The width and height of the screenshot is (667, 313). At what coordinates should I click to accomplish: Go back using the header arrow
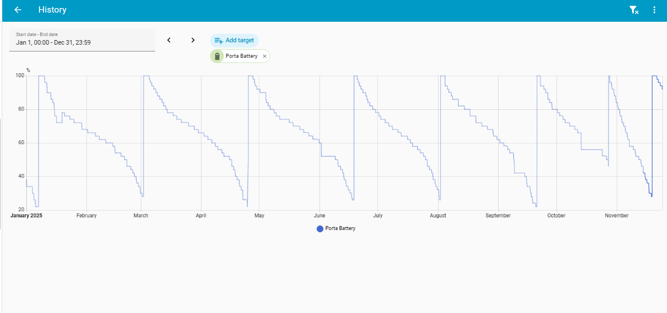click(18, 10)
